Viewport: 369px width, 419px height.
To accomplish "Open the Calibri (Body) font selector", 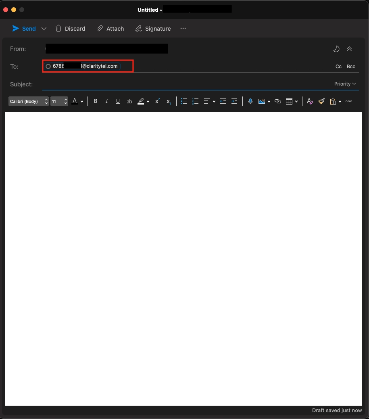I will (x=29, y=101).
